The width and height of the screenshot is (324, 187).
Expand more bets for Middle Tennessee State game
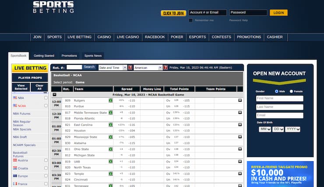point(240,113)
